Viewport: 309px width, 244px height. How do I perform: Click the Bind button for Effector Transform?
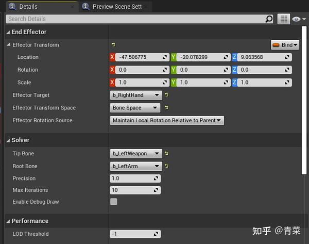tap(285, 45)
